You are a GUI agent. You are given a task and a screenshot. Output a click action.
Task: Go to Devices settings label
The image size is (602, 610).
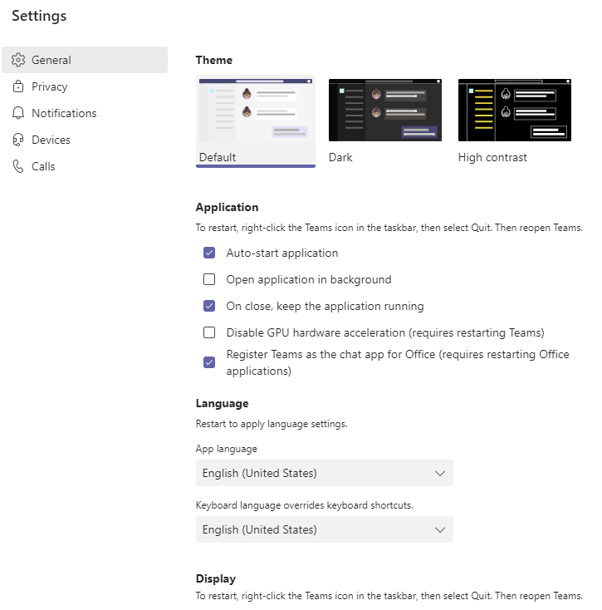point(51,140)
